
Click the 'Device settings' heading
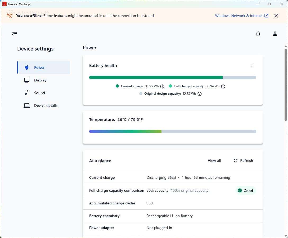coord(35,49)
